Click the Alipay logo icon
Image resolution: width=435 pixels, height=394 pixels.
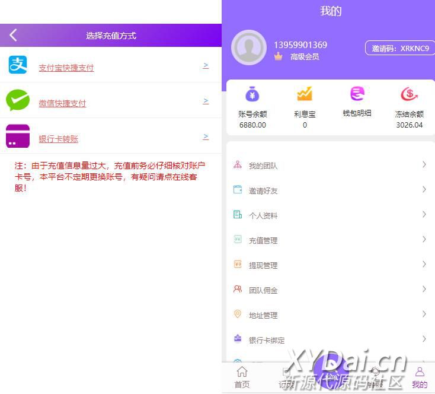(18, 65)
